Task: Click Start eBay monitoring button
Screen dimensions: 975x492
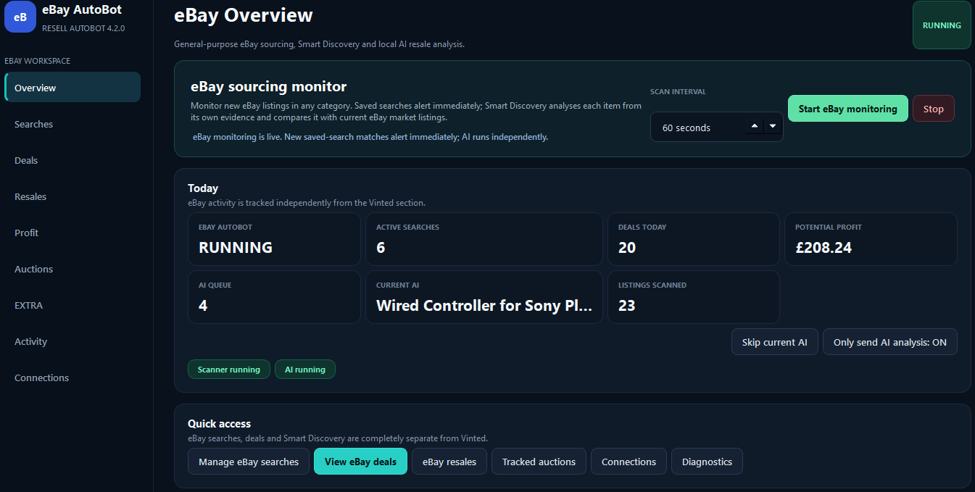Action: (847, 109)
